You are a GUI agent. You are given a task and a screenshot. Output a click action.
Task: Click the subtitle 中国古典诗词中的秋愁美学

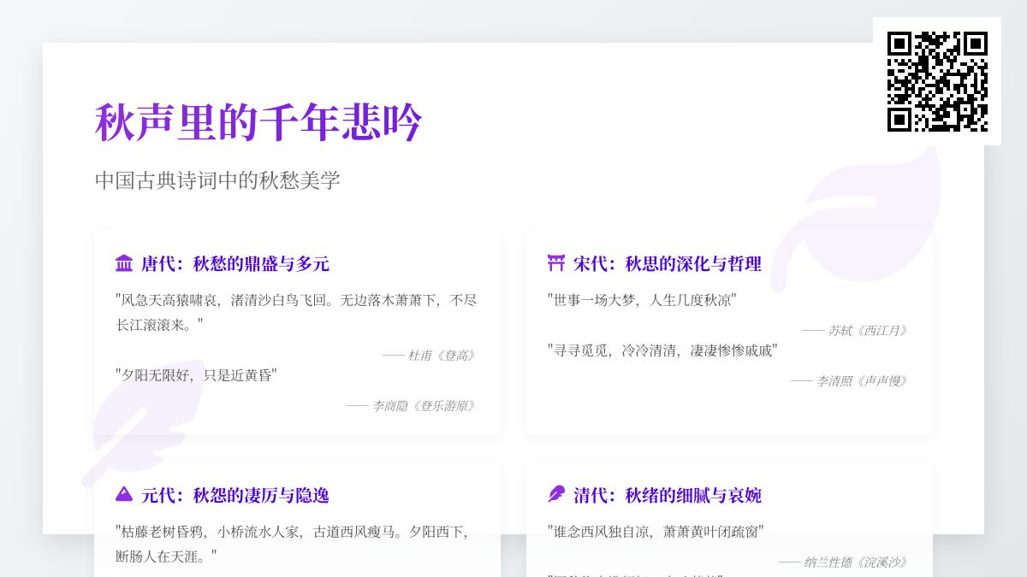(217, 180)
